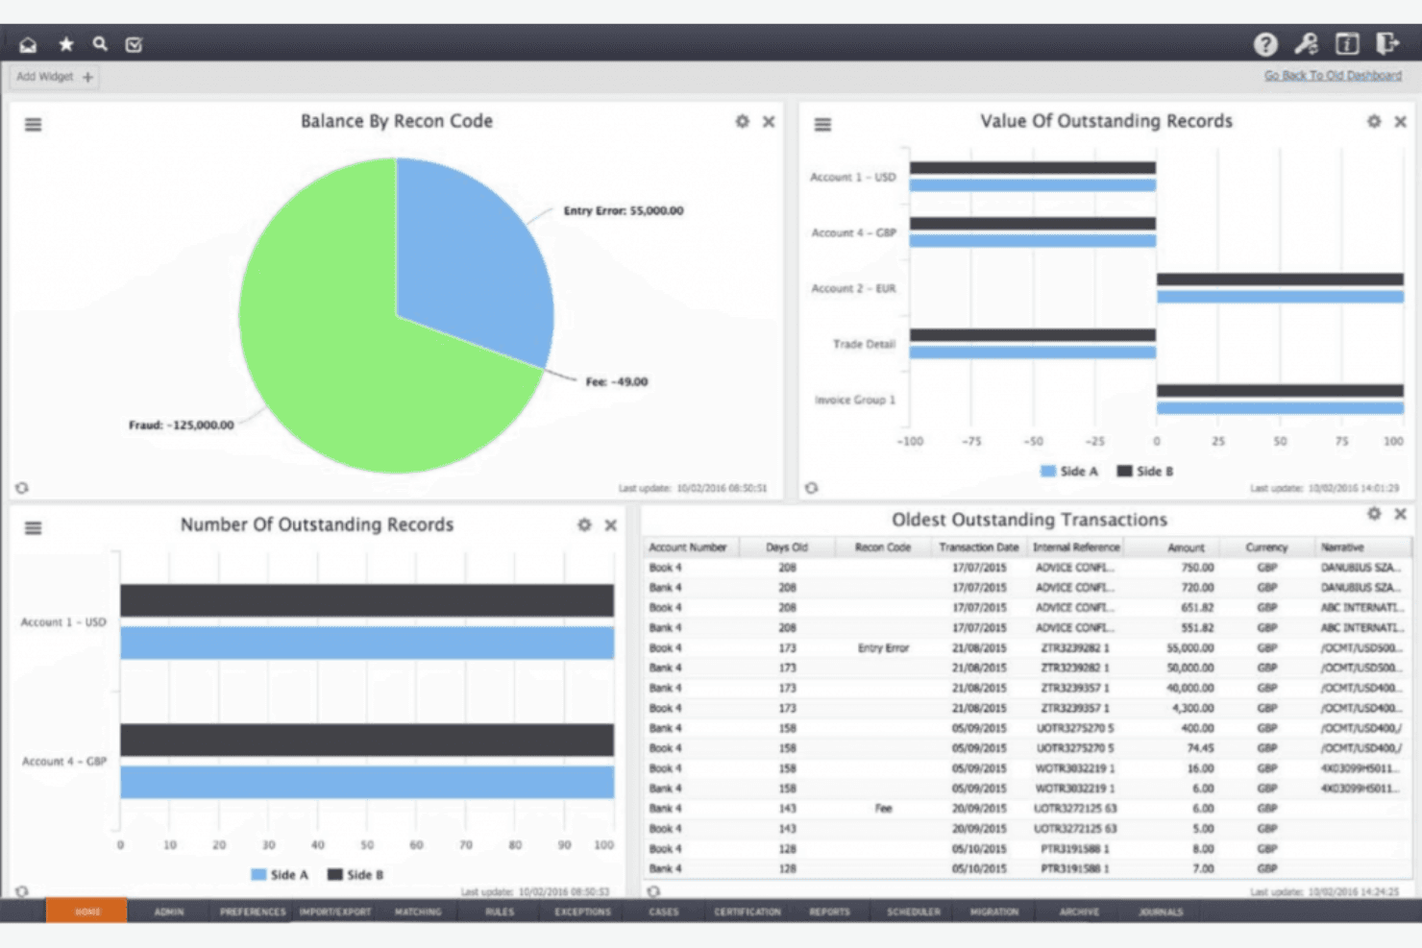
Task: Click the search magnifier icon
Action: click(100, 44)
